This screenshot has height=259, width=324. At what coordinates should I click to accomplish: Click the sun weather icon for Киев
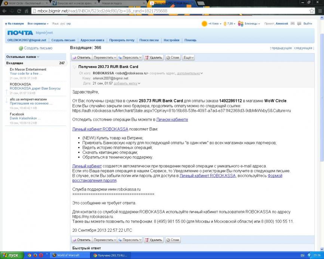pyautogui.click(x=204, y=24)
